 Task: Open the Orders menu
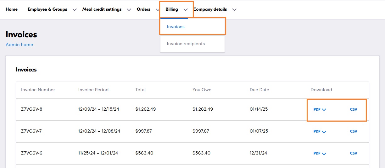click(x=143, y=9)
